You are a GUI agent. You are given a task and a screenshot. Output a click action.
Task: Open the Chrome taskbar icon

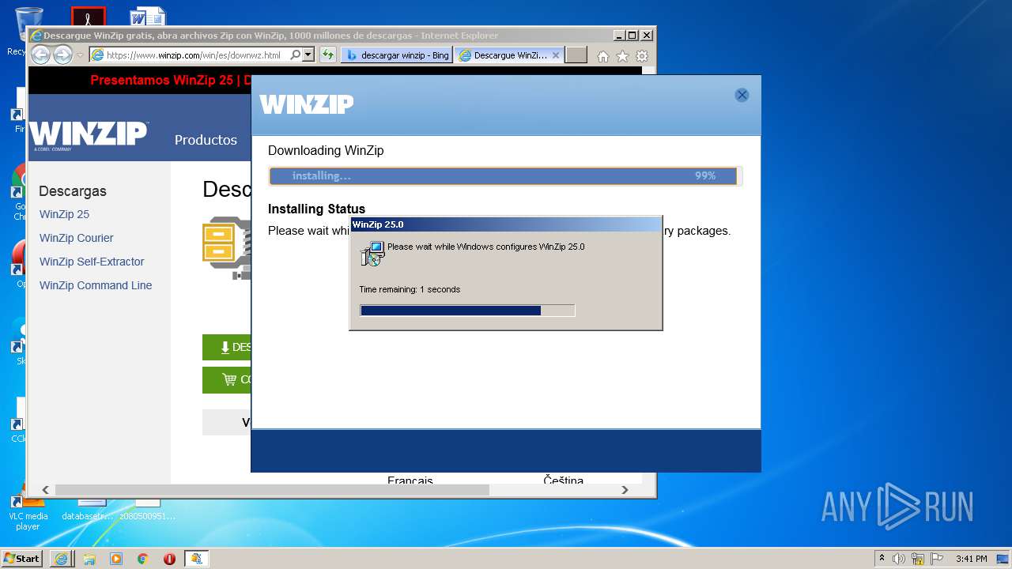tap(142, 559)
